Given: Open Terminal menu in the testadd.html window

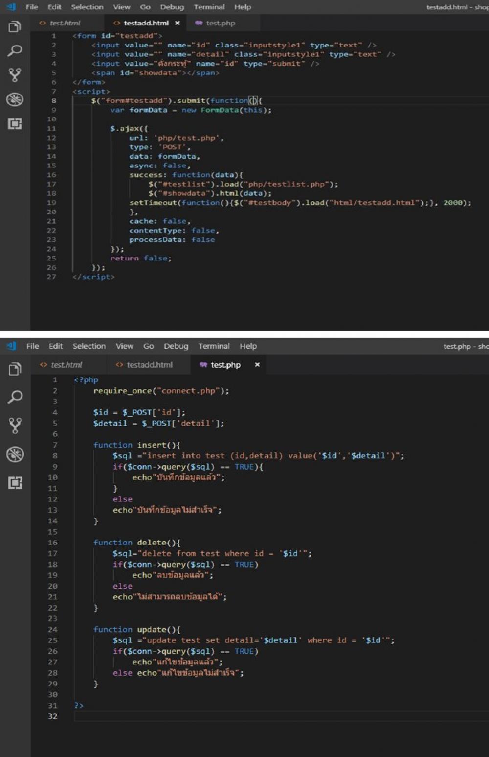Looking at the screenshot, I should coord(209,7).
